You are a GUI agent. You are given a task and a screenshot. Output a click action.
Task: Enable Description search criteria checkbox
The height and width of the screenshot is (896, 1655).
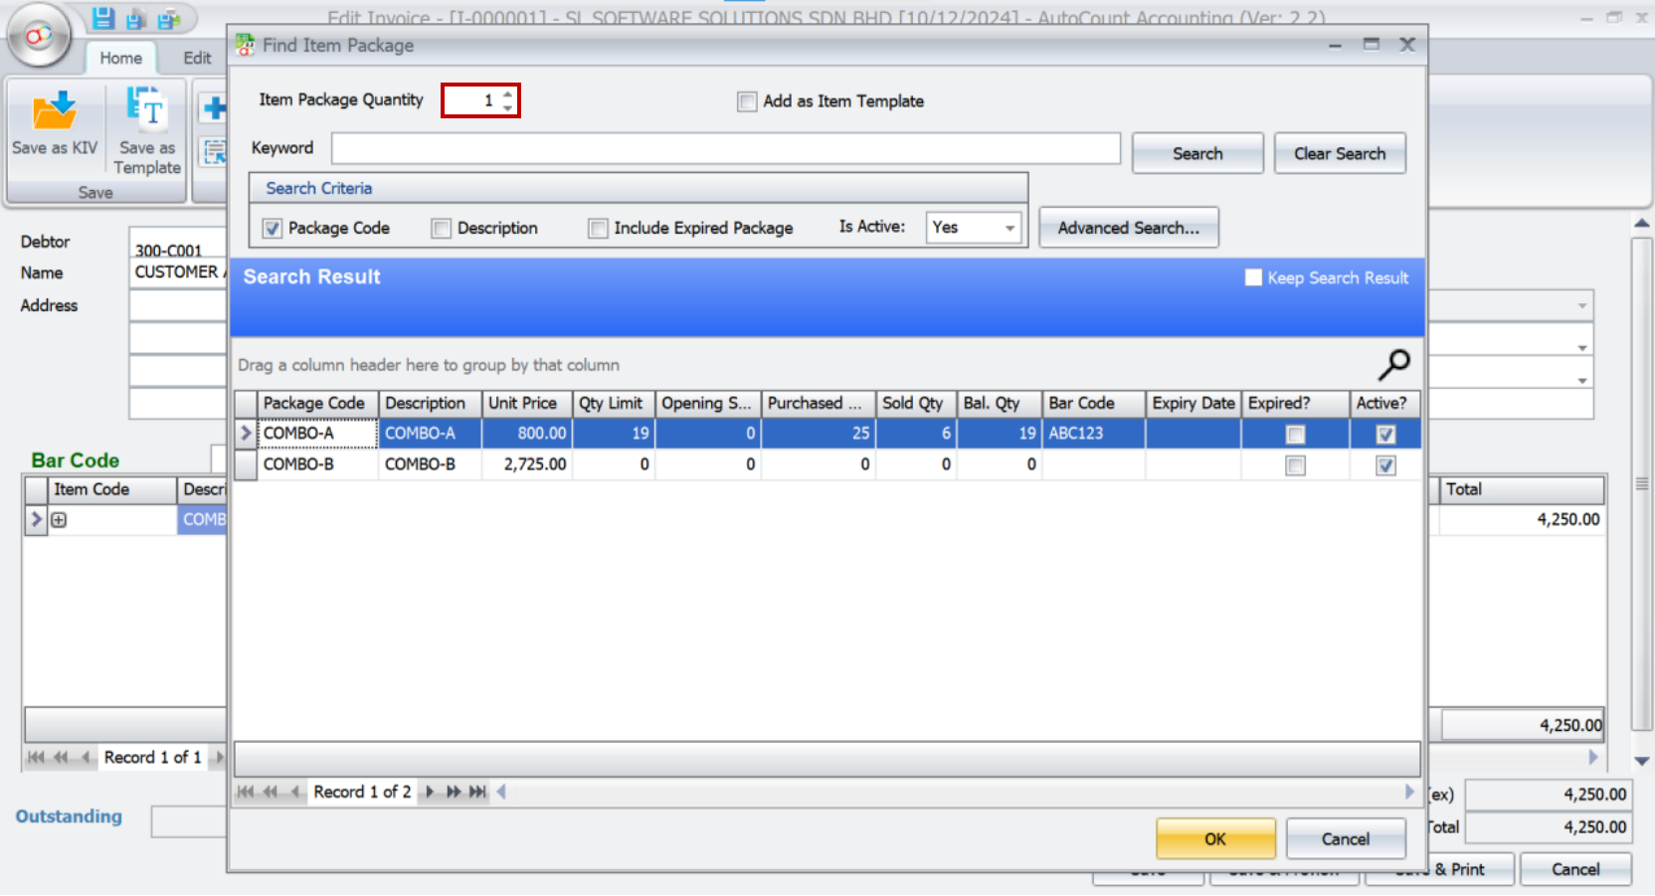point(441,229)
